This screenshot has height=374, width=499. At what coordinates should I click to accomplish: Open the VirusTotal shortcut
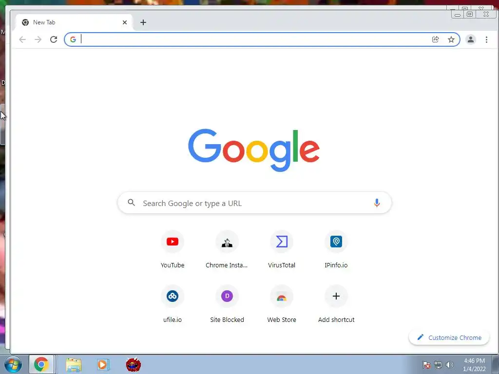282,249
